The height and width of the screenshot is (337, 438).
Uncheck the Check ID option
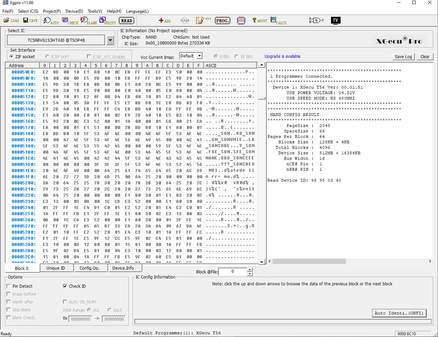[65, 286]
